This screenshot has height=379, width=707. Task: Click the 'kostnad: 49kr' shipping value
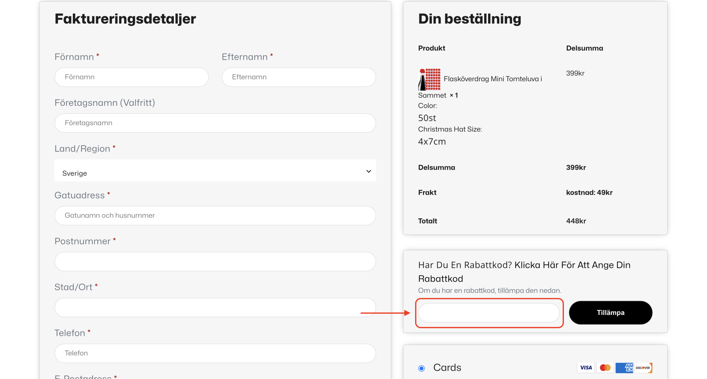pos(589,193)
